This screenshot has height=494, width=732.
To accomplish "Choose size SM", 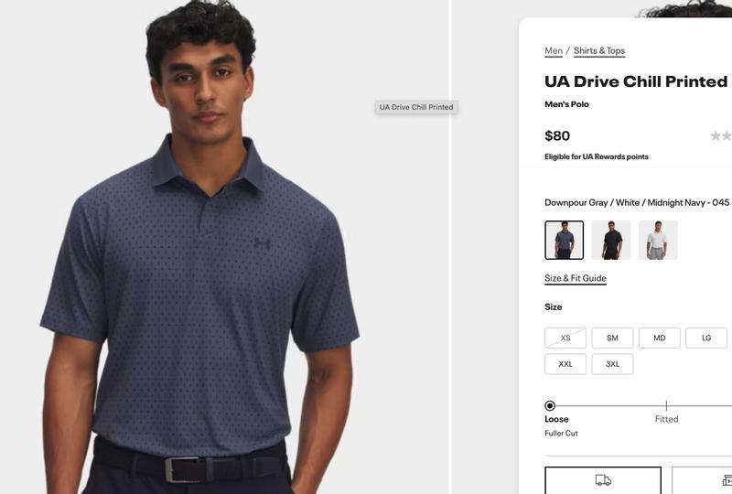I will [x=612, y=338].
